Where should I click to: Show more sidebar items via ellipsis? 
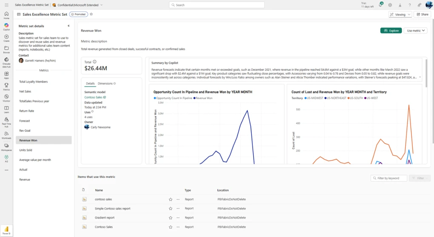tap(6, 170)
